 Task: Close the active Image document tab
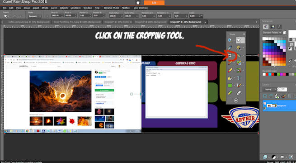205,22
